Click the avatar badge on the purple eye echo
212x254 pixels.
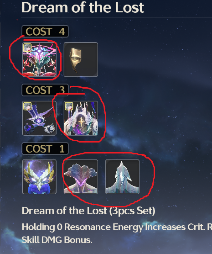[x=27, y=106]
